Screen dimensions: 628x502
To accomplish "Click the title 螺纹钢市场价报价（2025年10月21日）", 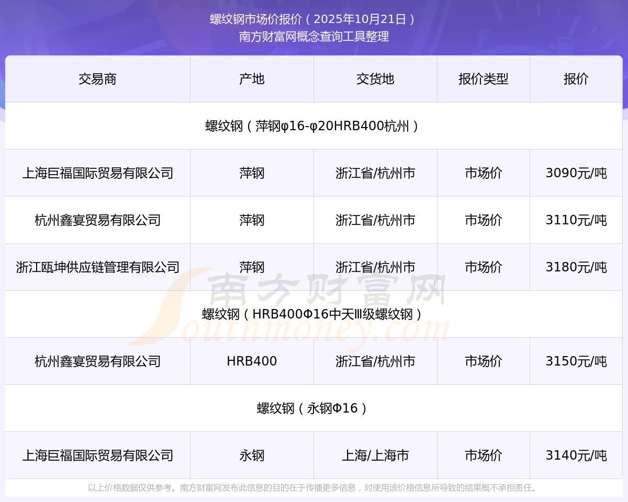I will point(314,19).
